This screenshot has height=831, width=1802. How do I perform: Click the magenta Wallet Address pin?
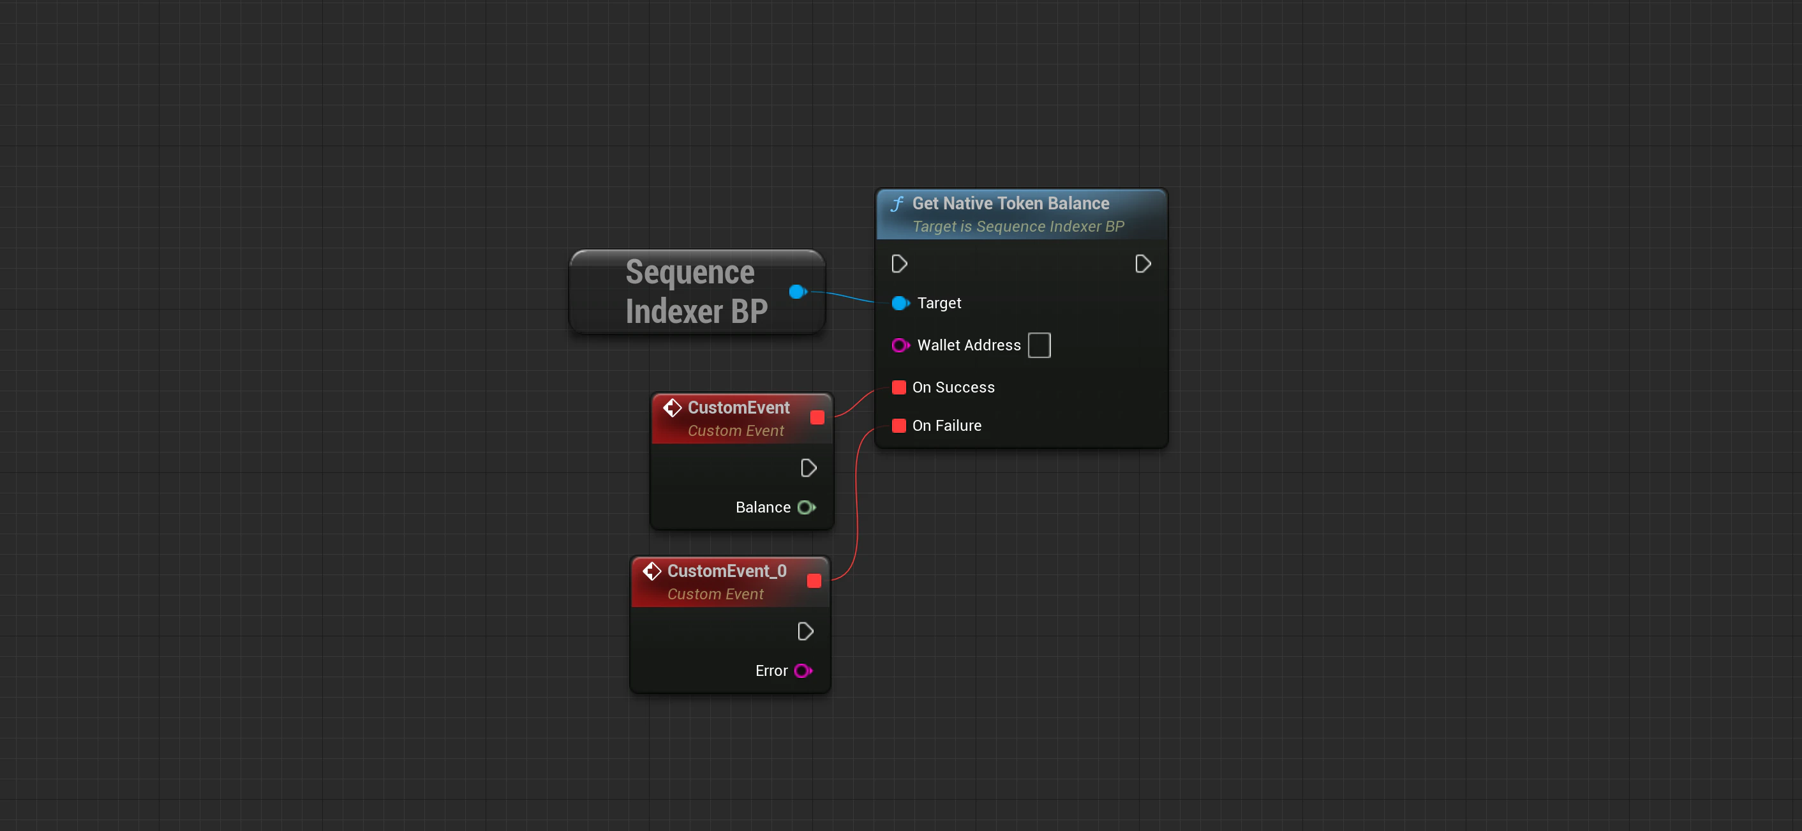point(900,345)
